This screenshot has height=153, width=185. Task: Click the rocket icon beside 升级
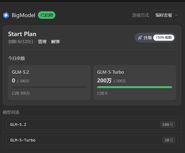pyautogui.click(x=140, y=38)
